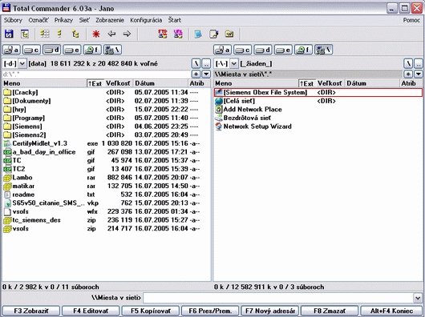This screenshot has height=317, width=425.
Task: Click the F8 Zmazať button
Action: (x=330, y=311)
